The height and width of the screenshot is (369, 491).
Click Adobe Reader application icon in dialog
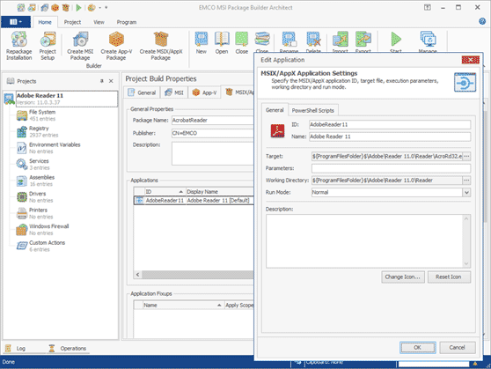[277, 130]
